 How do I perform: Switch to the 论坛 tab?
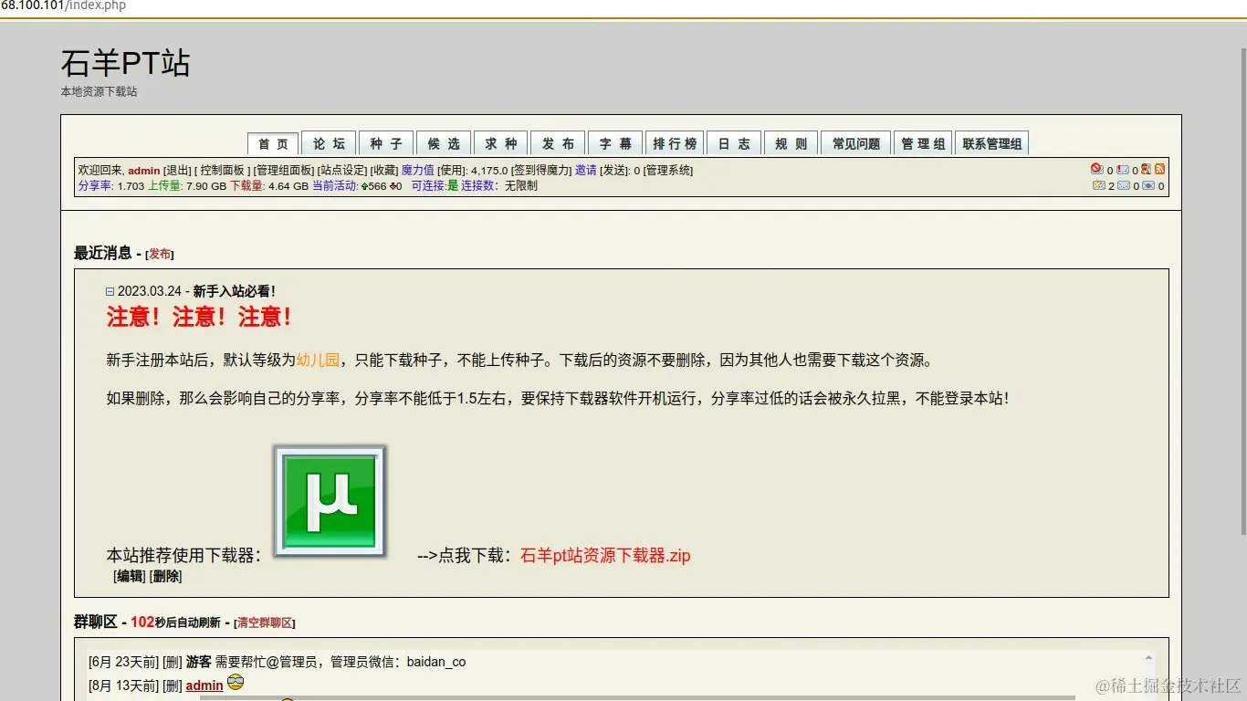329,142
